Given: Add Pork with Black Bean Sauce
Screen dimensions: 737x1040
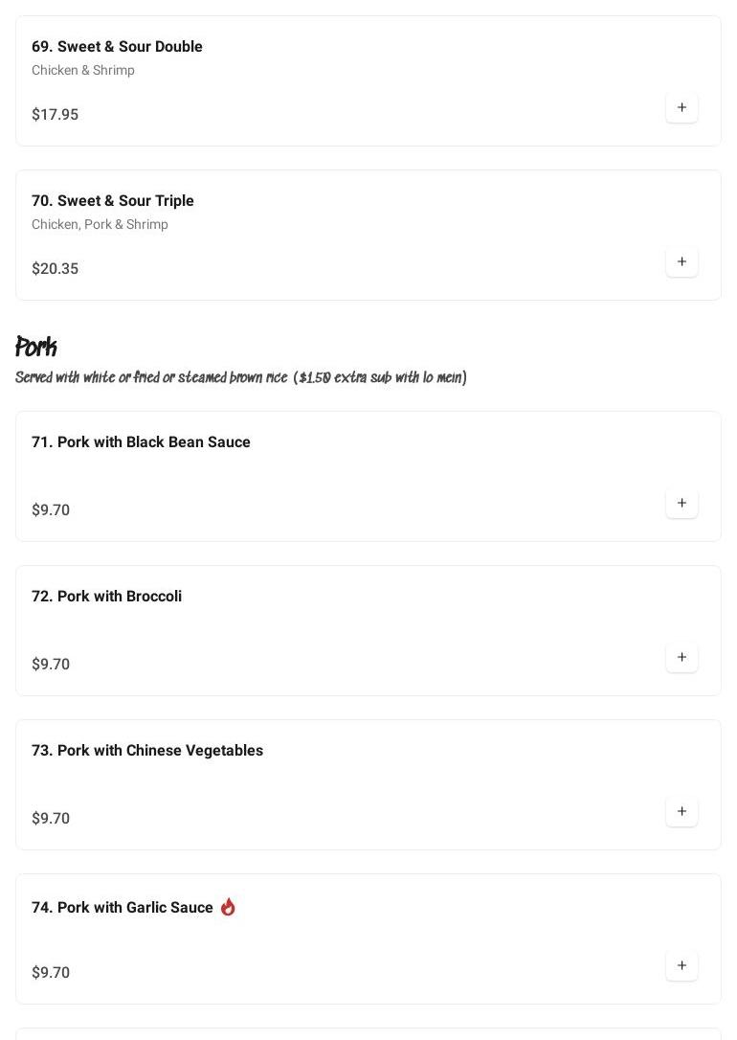Looking at the screenshot, I should pyautogui.click(x=681, y=504).
